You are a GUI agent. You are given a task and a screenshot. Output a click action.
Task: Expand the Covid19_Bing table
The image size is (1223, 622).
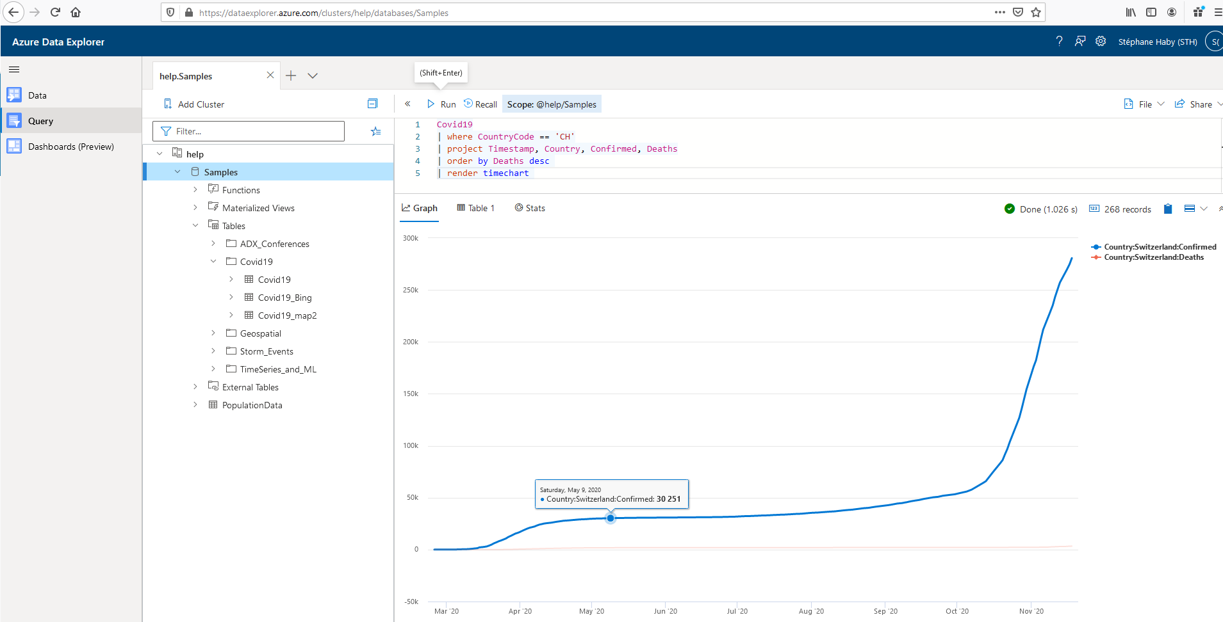click(x=231, y=297)
